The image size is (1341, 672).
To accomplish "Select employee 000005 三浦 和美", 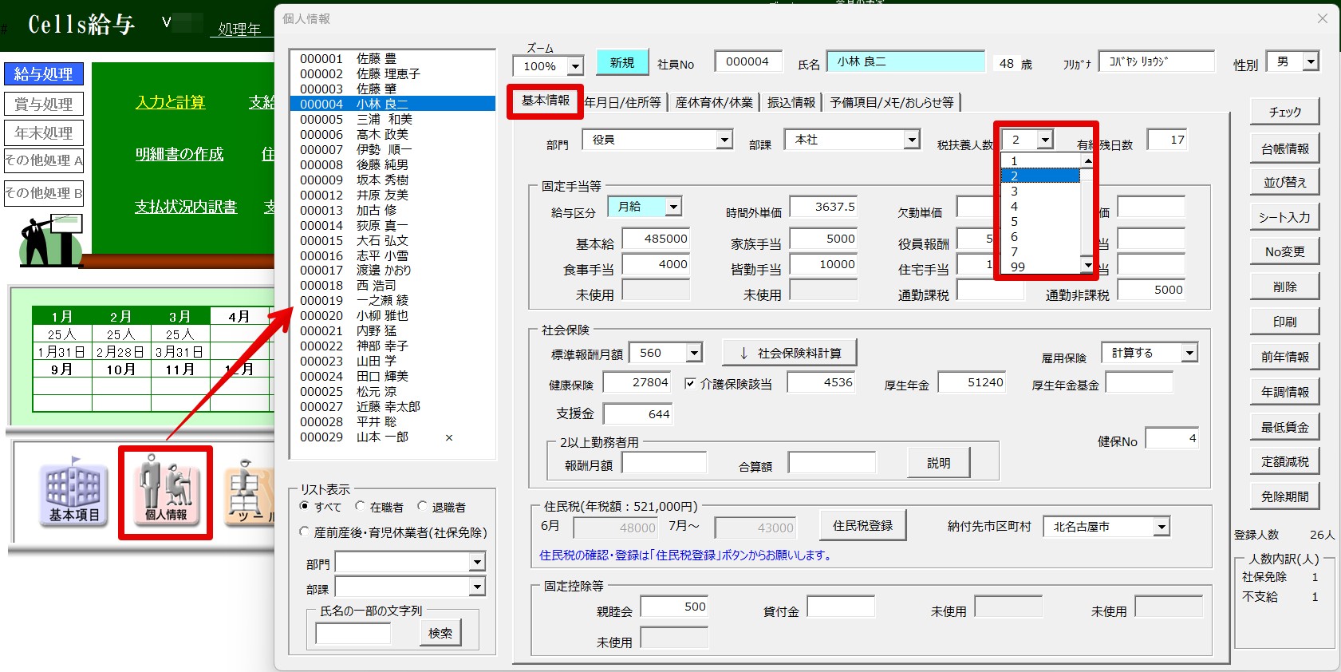I will (392, 119).
